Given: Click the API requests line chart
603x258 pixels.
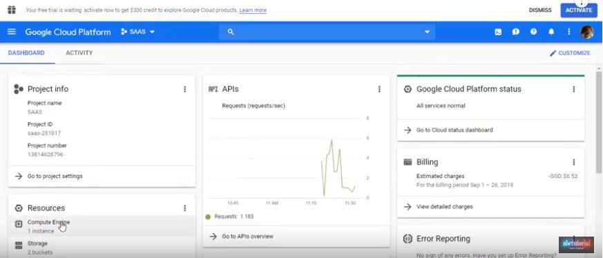Looking at the screenshot, I should click(285, 158).
